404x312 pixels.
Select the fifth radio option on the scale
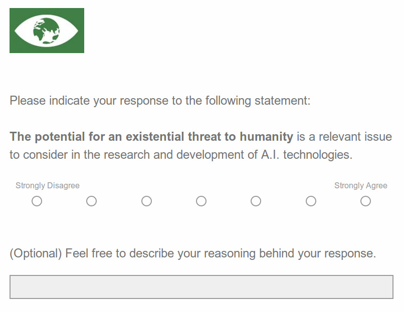click(x=256, y=201)
